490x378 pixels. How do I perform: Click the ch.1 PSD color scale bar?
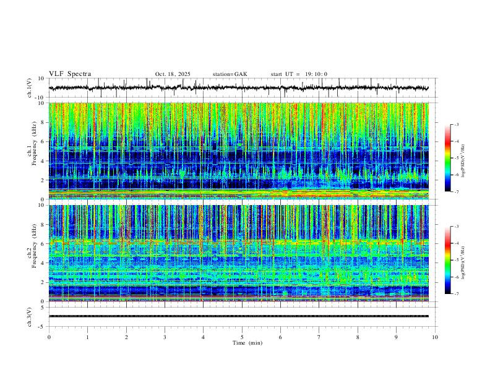447,158
